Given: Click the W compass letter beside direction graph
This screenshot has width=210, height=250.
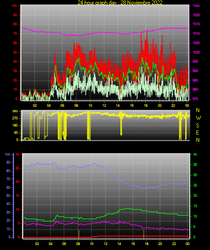Looking at the screenshot, I should point(198,118).
